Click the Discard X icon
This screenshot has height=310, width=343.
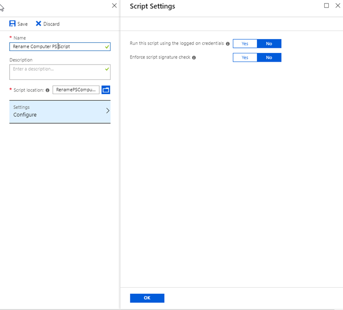point(39,23)
